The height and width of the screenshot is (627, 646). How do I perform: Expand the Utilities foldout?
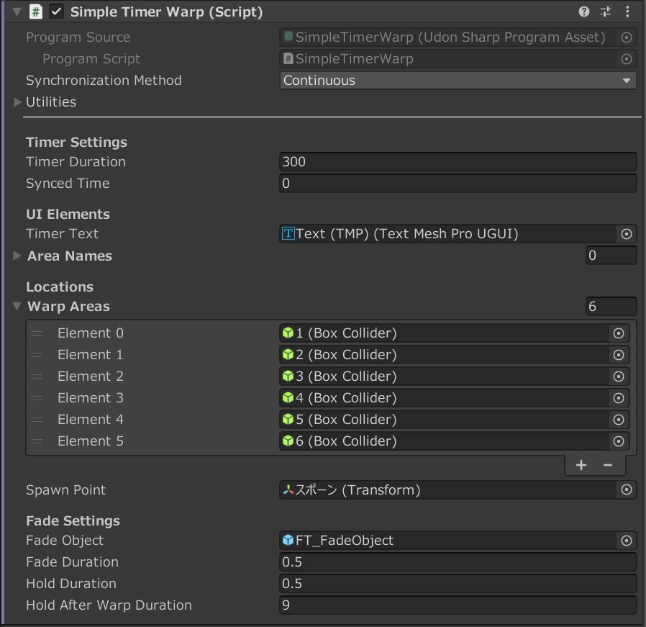[x=18, y=102]
